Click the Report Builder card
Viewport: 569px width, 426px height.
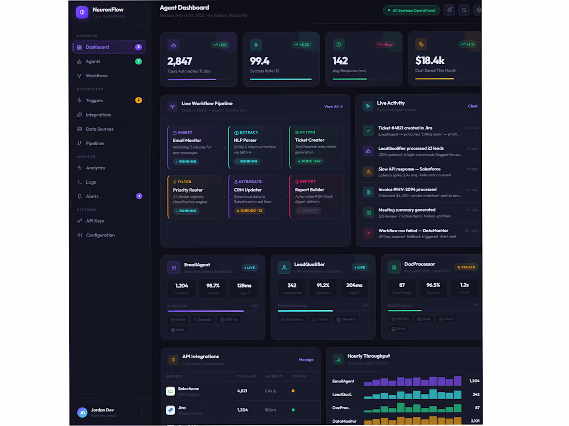[316, 197]
